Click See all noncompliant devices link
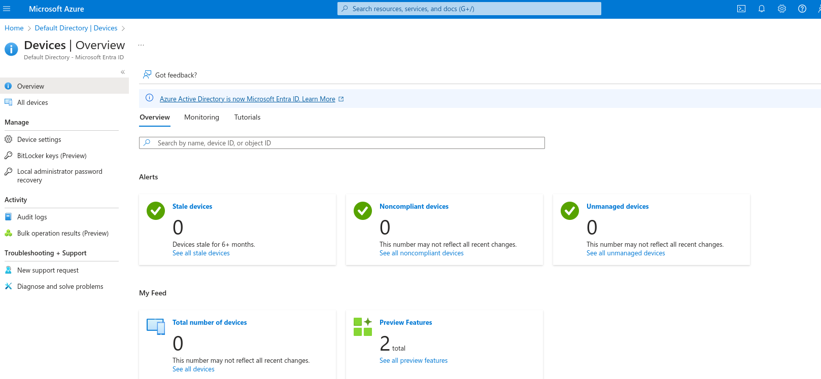 click(x=421, y=253)
